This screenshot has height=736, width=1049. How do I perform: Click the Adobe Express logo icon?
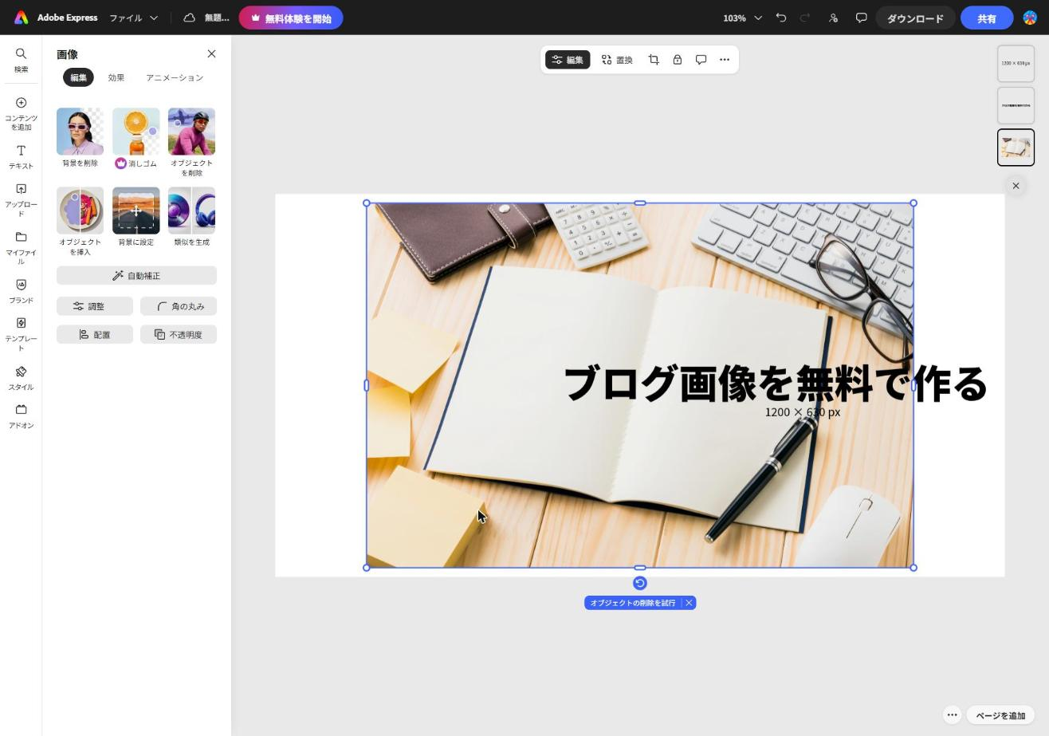coord(21,18)
